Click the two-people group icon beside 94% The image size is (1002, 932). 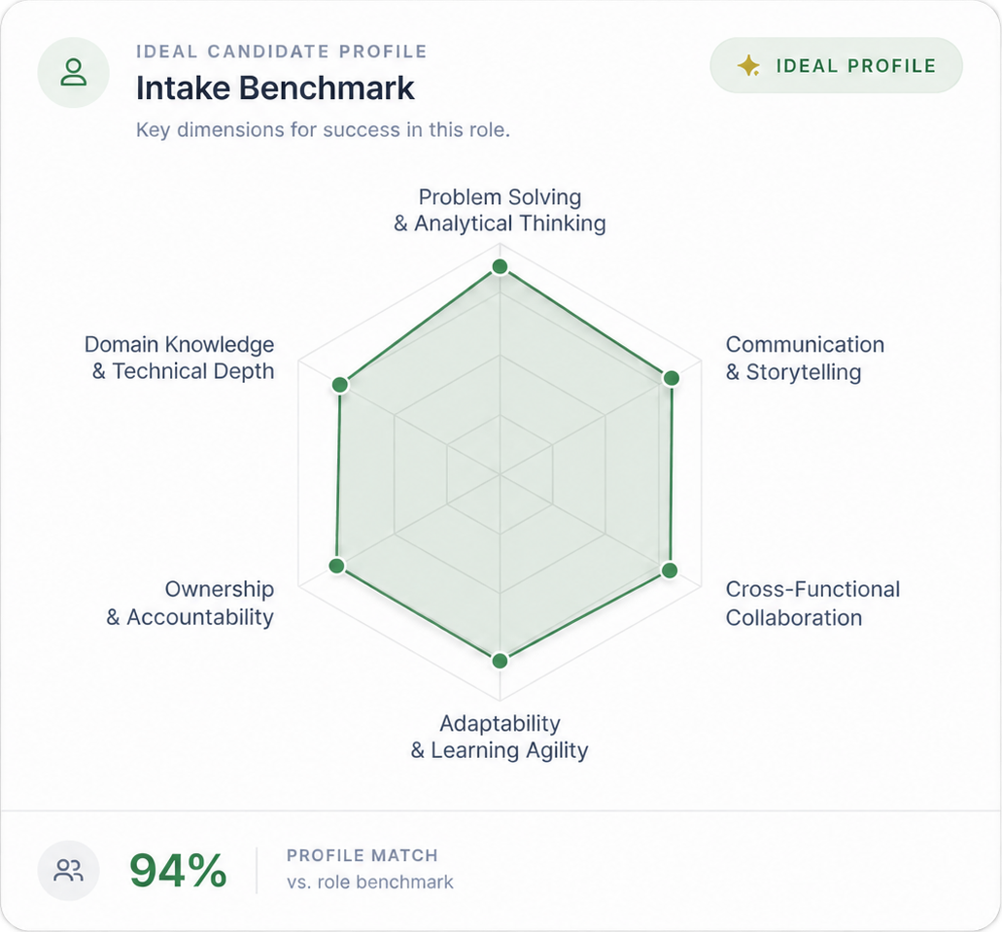point(68,871)
